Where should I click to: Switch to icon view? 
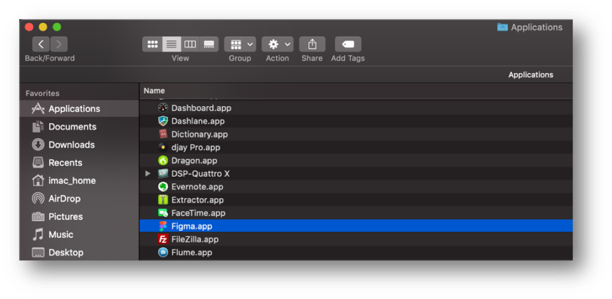(152, 44)
